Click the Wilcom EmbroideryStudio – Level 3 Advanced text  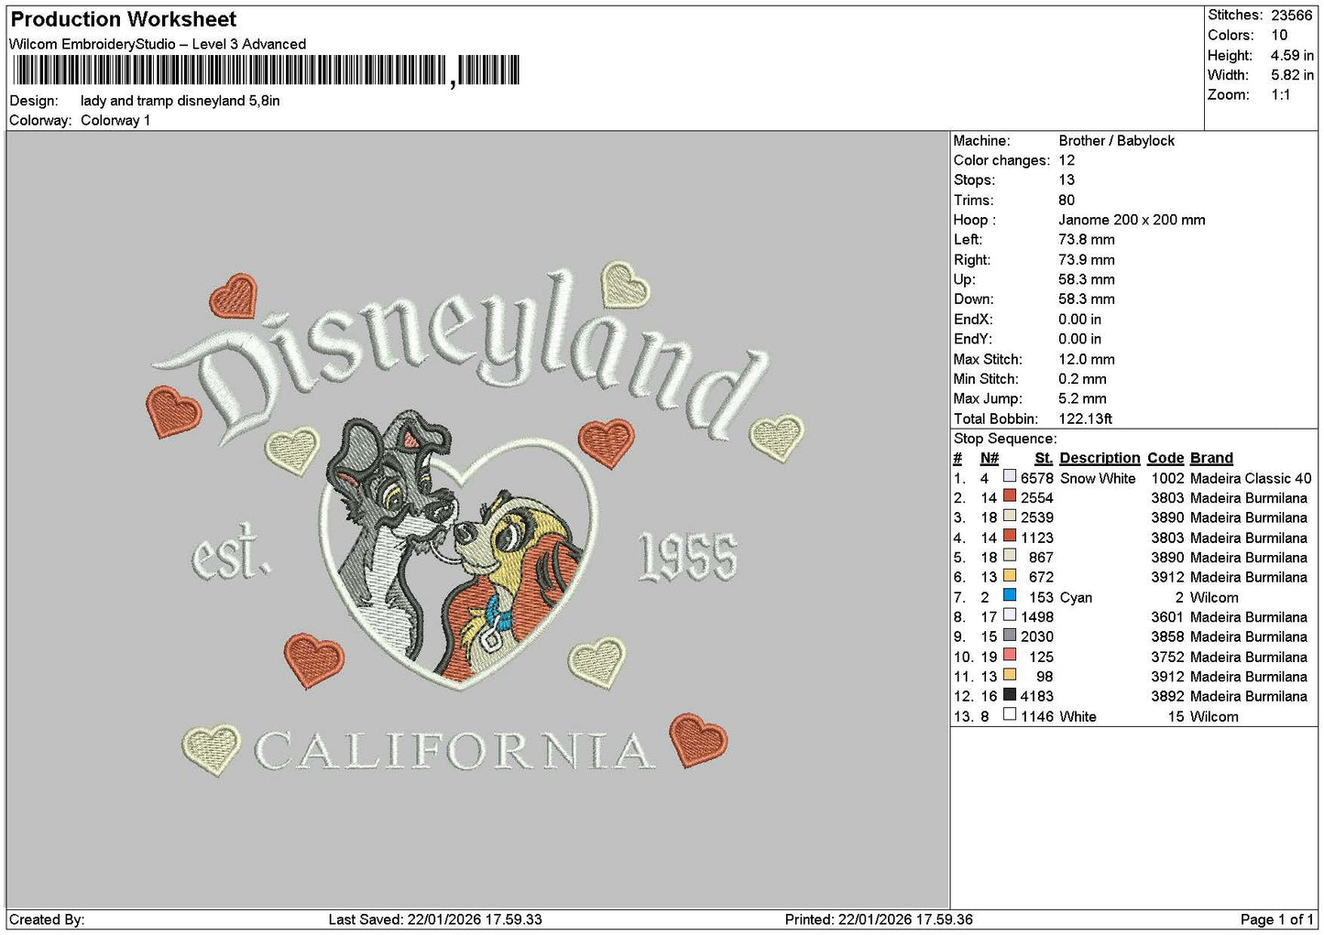158,44
